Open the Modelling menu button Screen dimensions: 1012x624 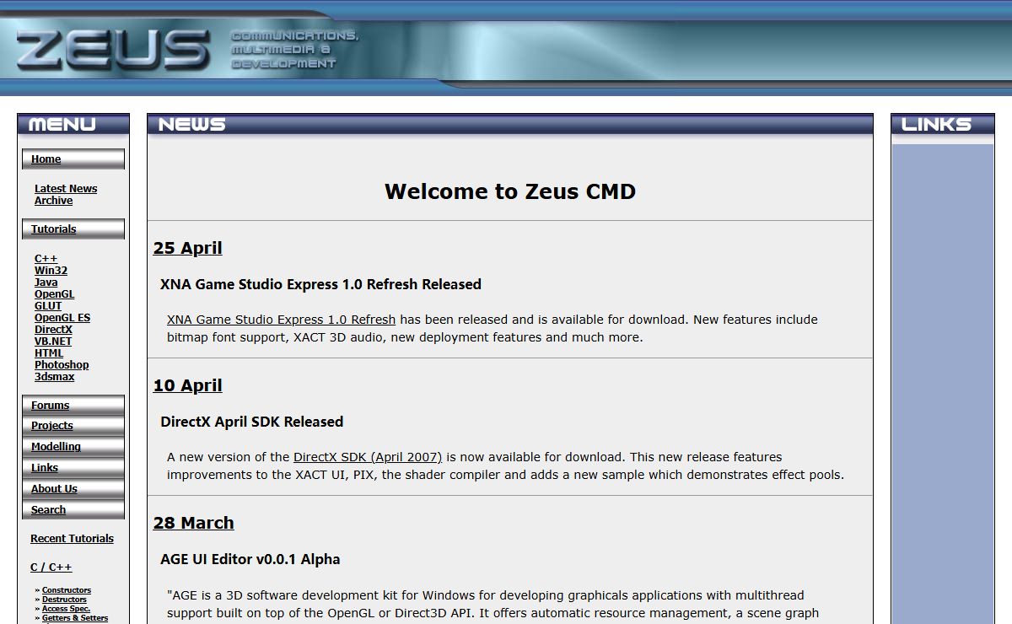(73, 447)
